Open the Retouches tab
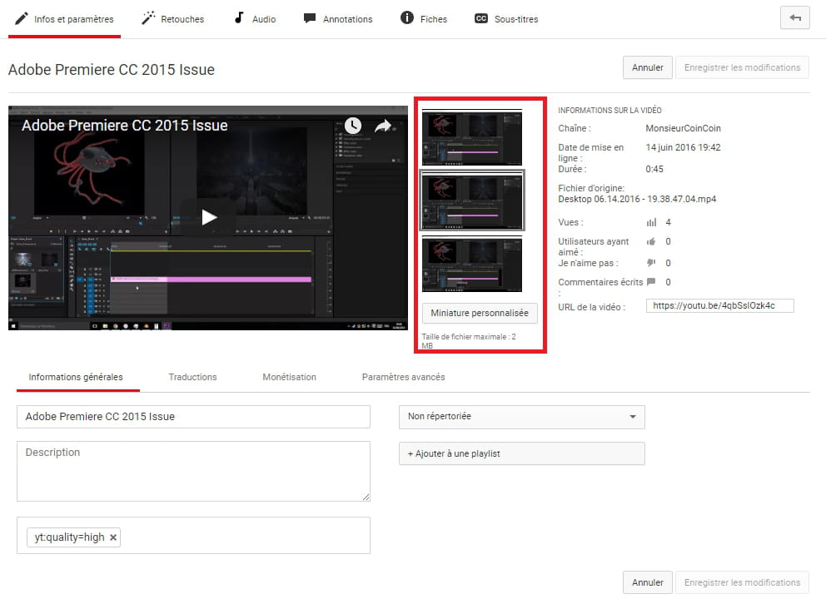Viewport: 826px width, 609px height. (173, 19)
